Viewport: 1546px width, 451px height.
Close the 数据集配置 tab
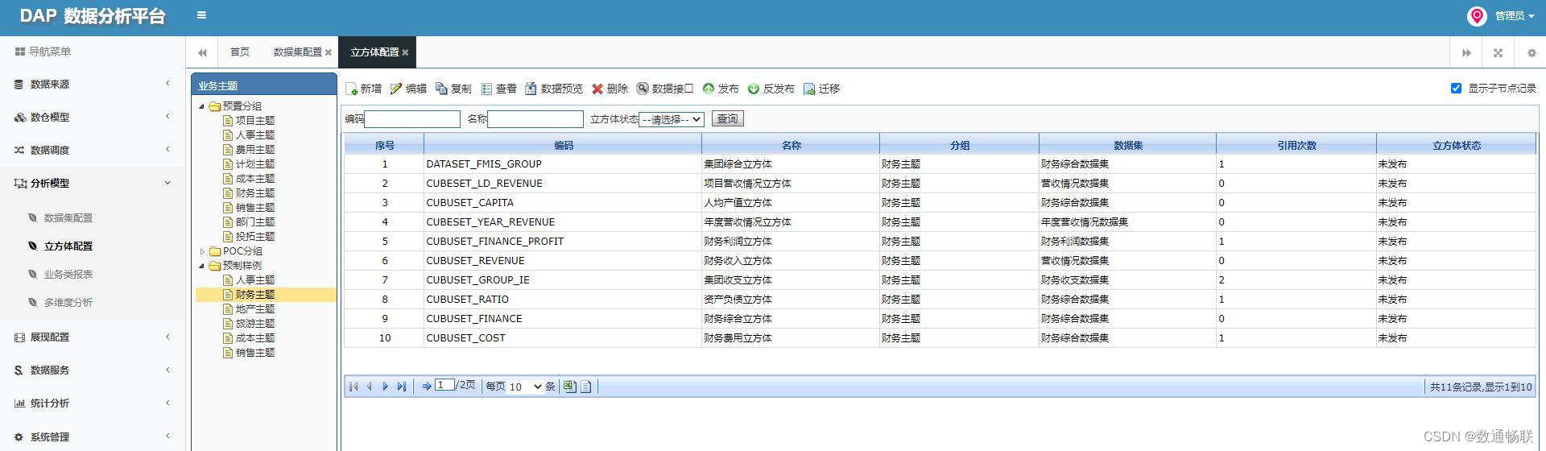(329, 52)
